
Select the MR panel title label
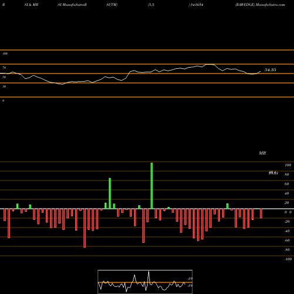[262, 153]
